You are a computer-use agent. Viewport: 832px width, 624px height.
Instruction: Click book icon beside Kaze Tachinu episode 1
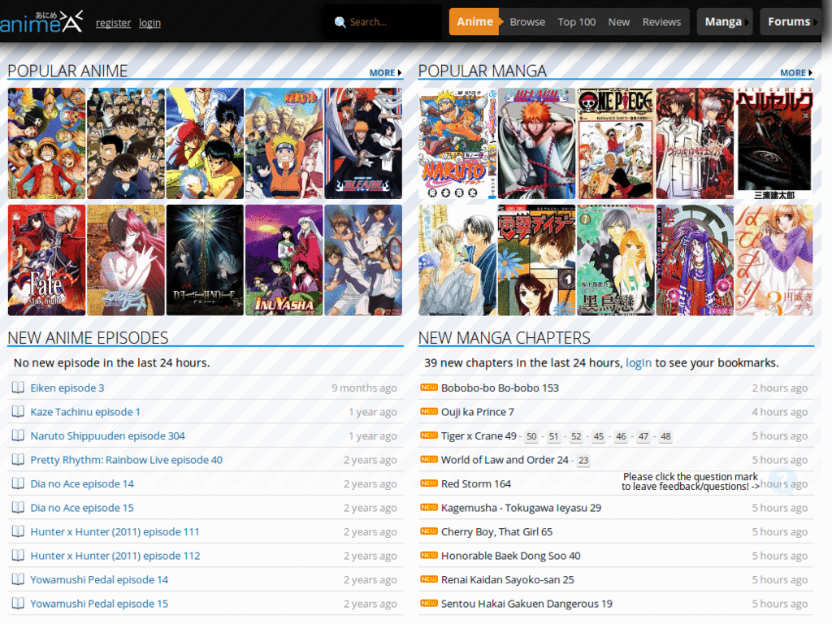18,411
